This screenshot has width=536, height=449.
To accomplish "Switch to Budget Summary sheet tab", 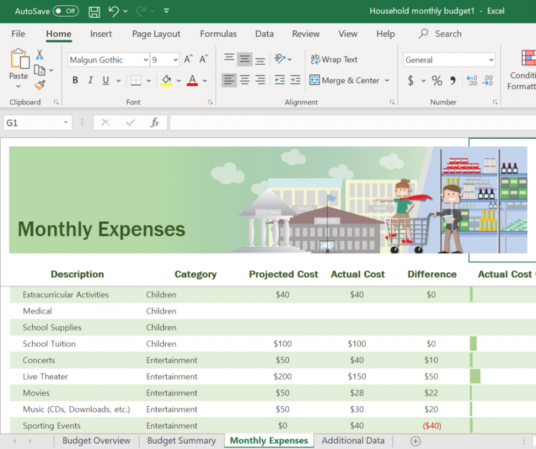I will pyautogui.click(x=181, y=441).
